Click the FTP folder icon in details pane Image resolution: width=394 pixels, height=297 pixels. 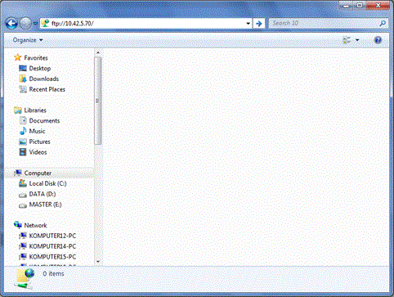click(x=25, y=279)
